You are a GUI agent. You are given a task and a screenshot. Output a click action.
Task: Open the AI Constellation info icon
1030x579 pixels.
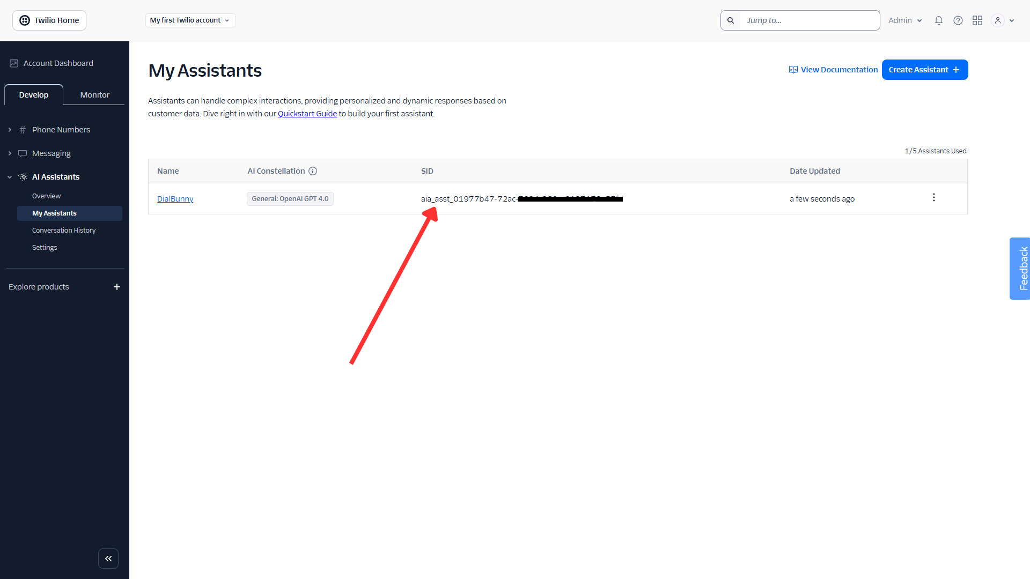coord(313,171)
